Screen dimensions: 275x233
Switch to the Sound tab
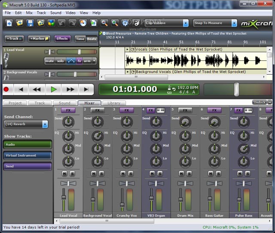coord(64,103)
